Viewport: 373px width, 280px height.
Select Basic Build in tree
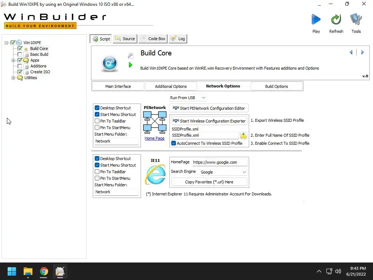pos(39,54)
